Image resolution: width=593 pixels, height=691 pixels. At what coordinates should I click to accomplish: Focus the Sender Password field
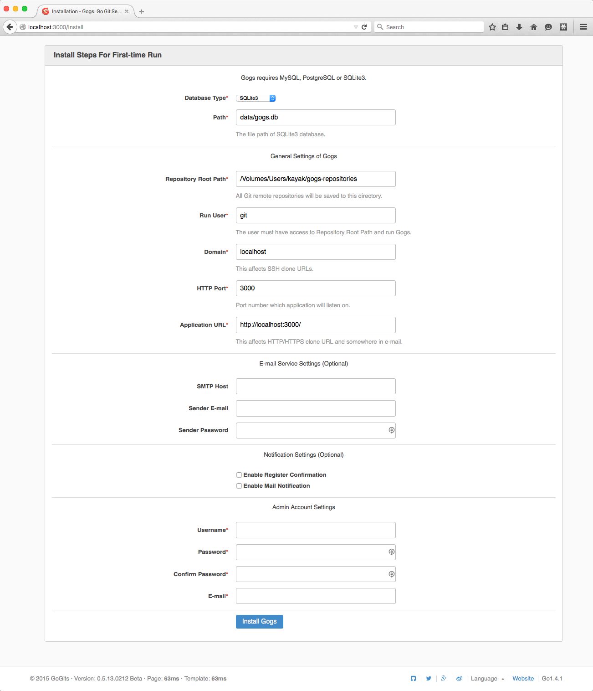click(x=316, y=430)
